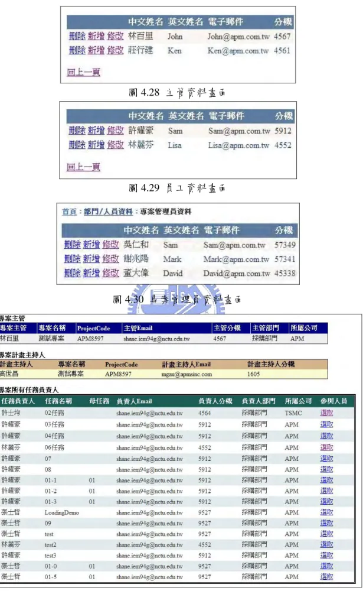Click extension value 57349
Viewport: 363px width, 591px height.
click(284, 245)
